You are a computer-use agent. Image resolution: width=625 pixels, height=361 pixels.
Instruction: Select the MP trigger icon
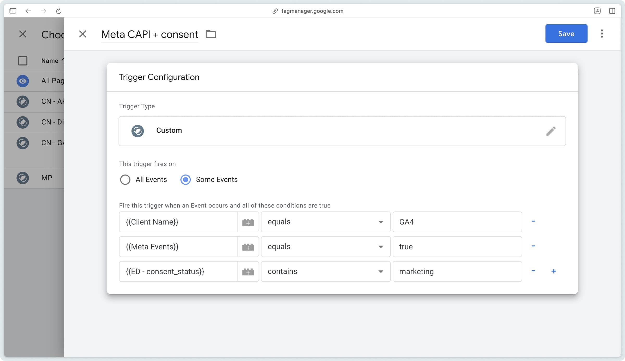pos(23,178)
